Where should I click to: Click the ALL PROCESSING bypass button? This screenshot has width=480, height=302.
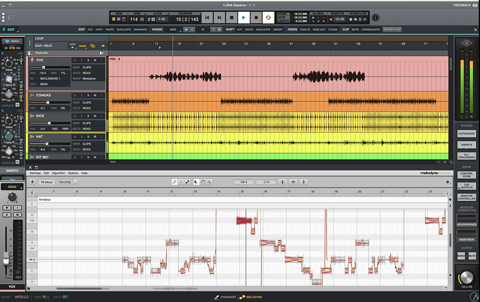point(467,155)
